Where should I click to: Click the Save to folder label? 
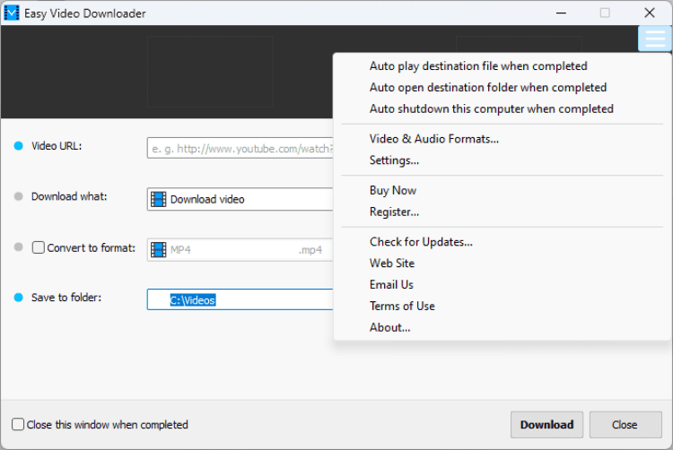pyautogui.click(x=66, y=298)
